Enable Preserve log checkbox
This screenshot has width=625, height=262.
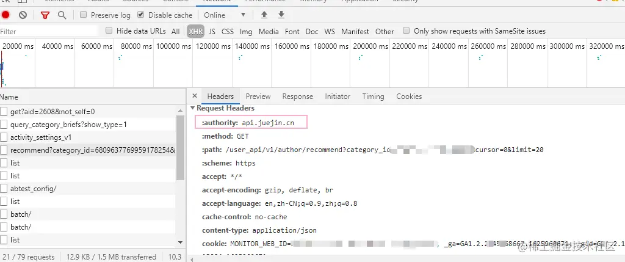(x=83, y=15)
